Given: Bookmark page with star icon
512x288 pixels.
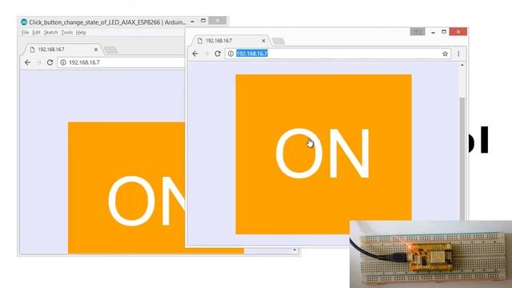Looking at the screenshot, I should click(x=445, y=54).
